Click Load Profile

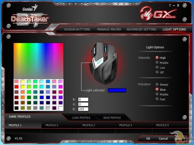point(81,118)
